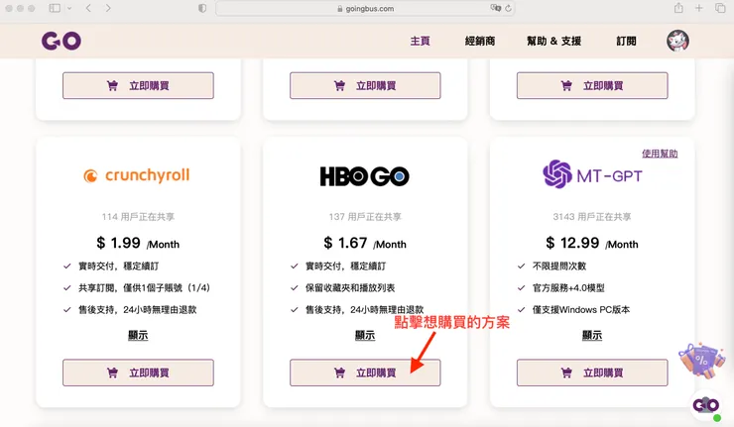Click the GO site logo in the header
Image resolution: width=734 pixels, height=427 pixels.
[x=61, y=41]
